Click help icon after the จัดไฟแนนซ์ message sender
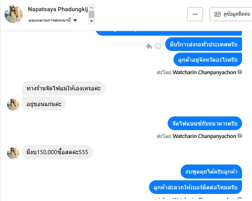 click(x=240, y=136)
